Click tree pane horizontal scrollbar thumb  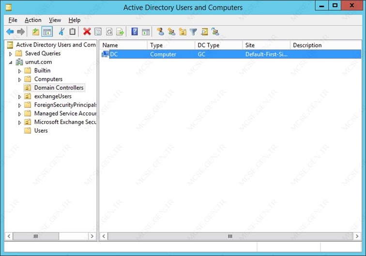tap(36, 236)
